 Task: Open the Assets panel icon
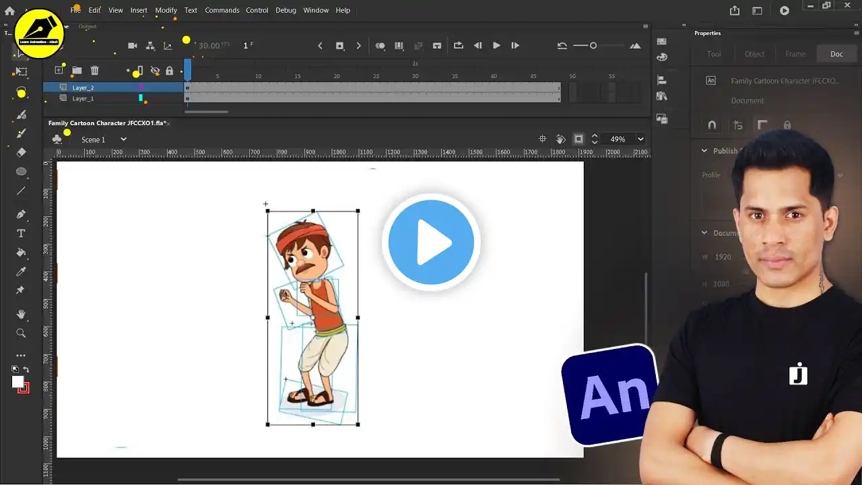pos(661,119)
